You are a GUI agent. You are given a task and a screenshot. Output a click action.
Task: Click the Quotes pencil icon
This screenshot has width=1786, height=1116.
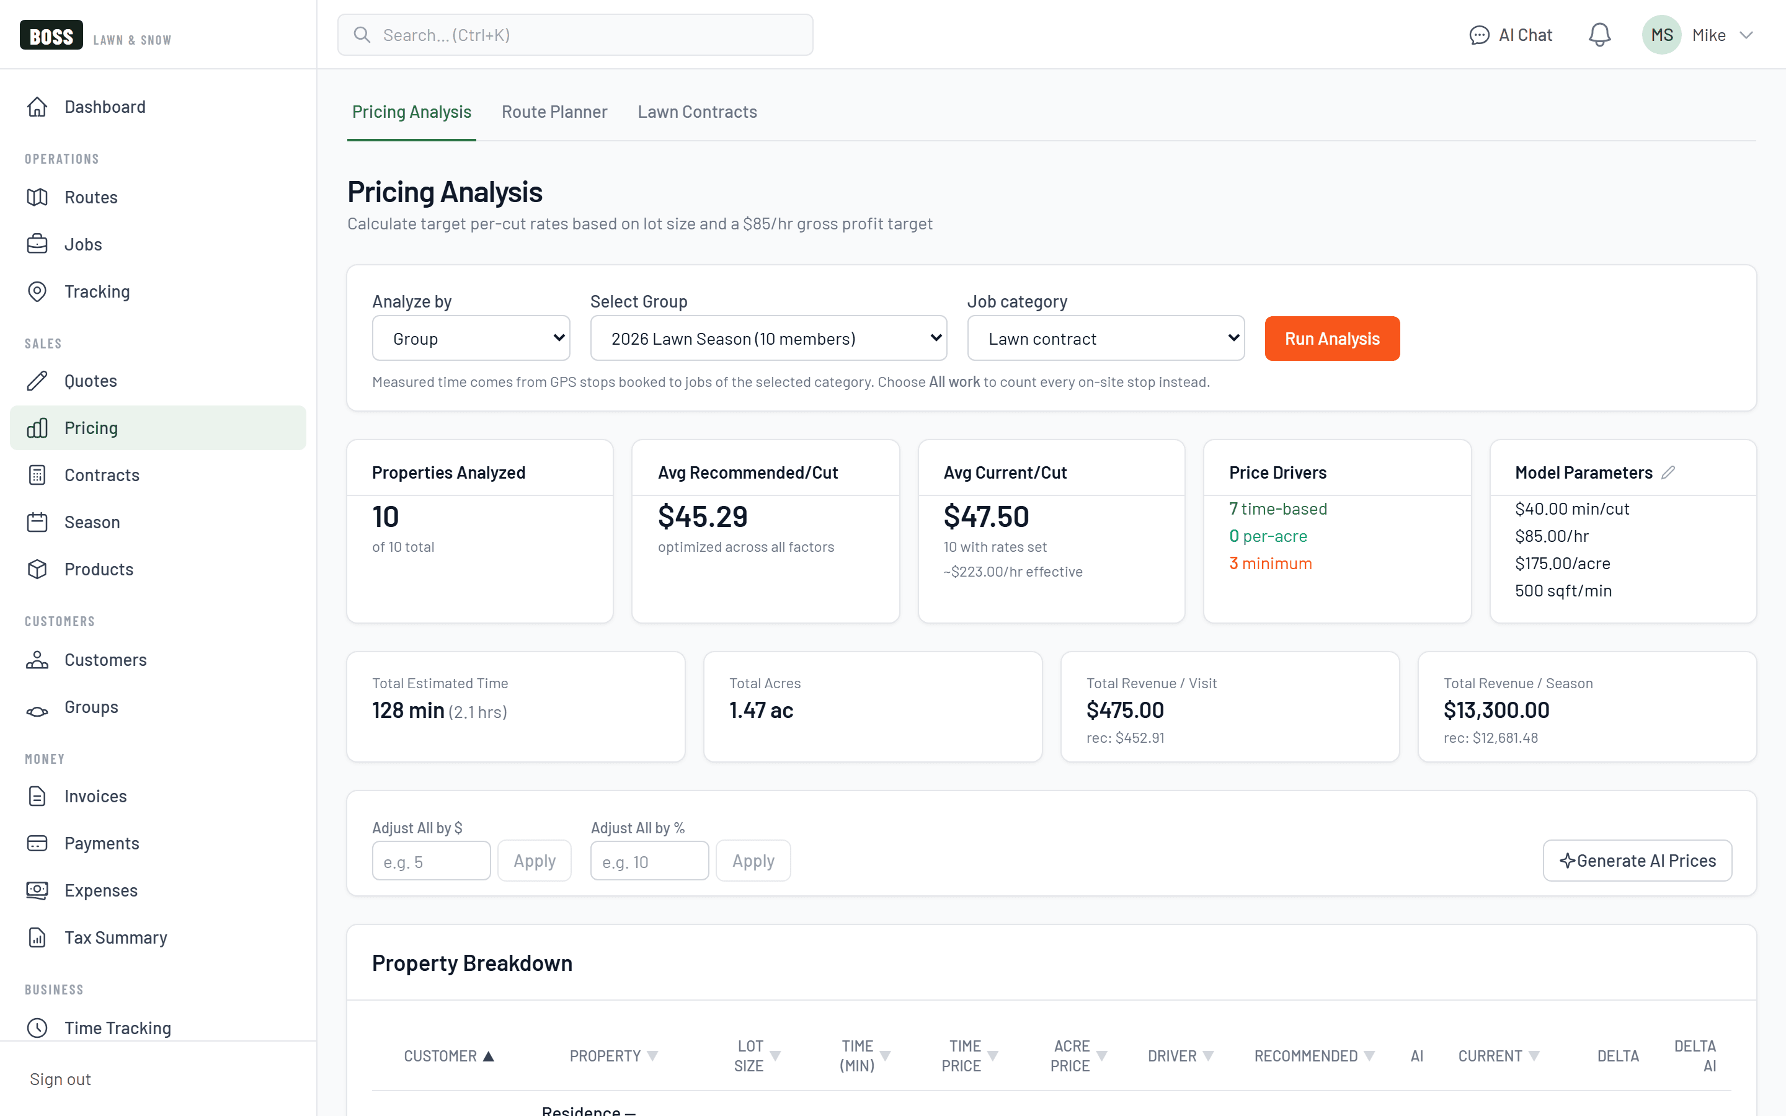click(x=37, y=381)
